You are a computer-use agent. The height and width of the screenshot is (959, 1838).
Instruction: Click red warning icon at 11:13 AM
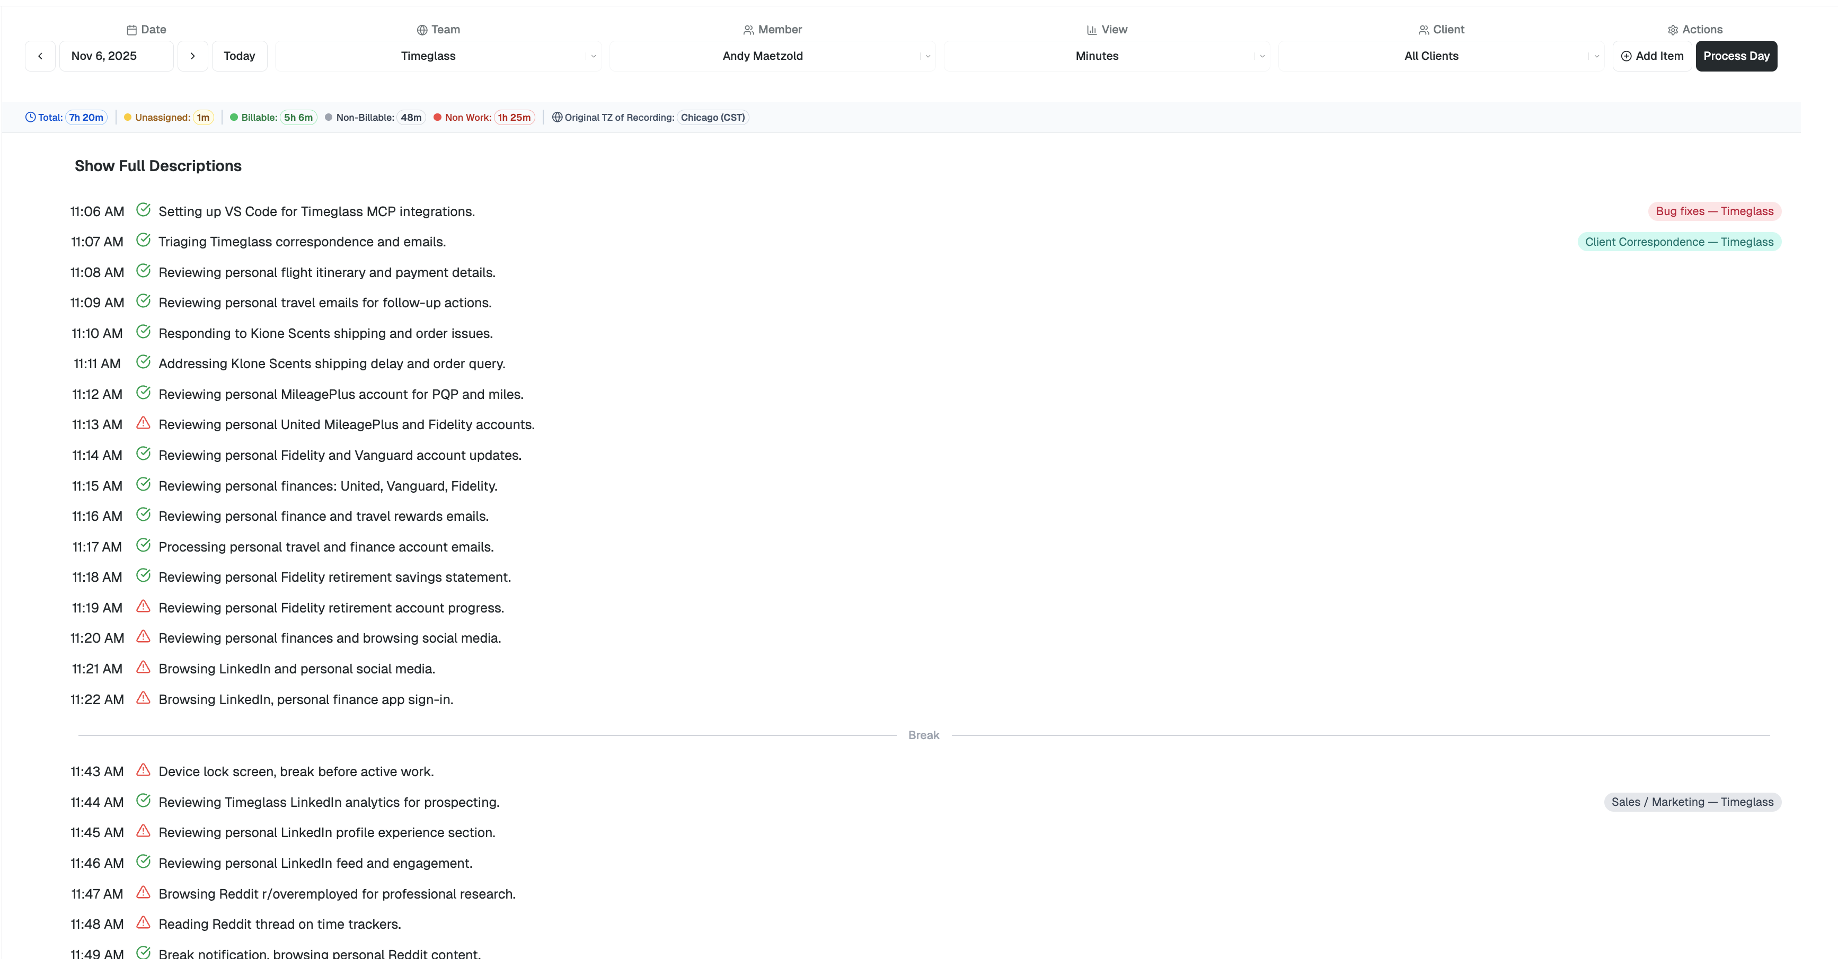tap(144, 423)
